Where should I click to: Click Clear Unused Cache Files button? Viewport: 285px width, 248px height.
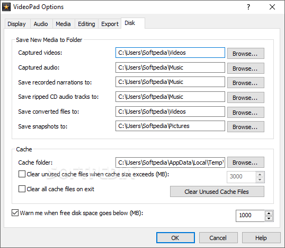tap(217, 192)
